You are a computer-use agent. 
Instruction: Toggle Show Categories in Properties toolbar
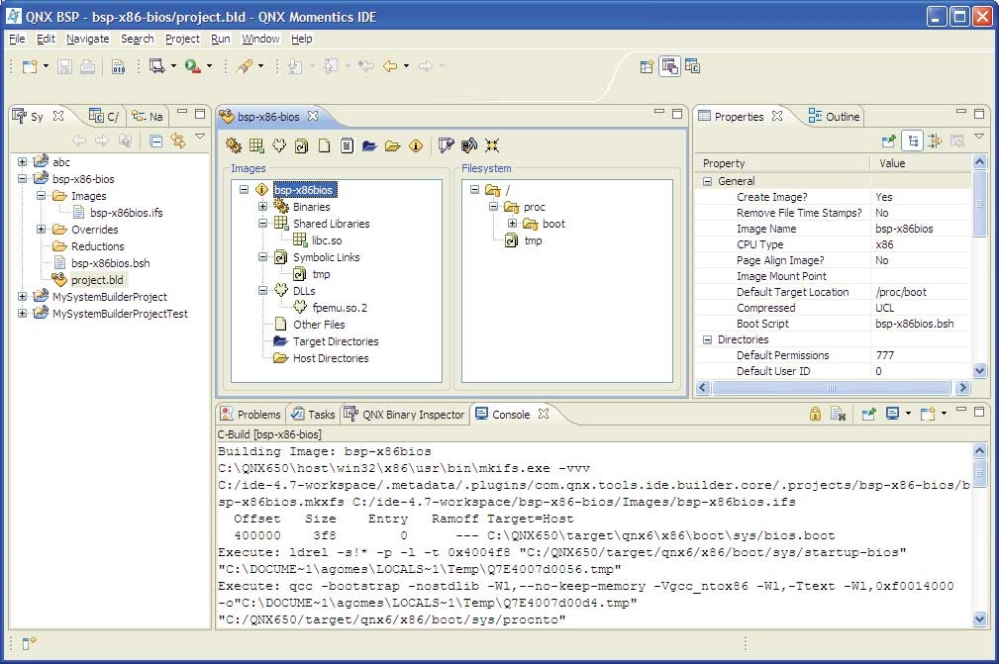[x=912, y=141]
